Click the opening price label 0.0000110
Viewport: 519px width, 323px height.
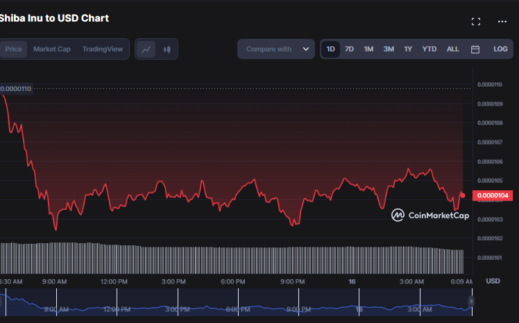point(16,89)
